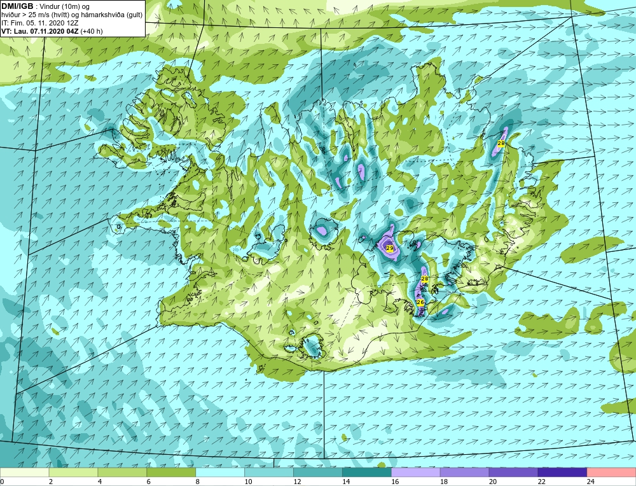Click the 'DMI/IGB' title text
The height and width of the screenshot is (486, 636).
[x=17, y=6]
